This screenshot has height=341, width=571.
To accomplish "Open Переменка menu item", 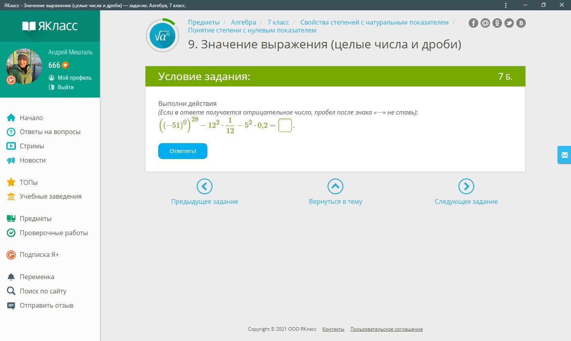I will [x=37, y=277].
